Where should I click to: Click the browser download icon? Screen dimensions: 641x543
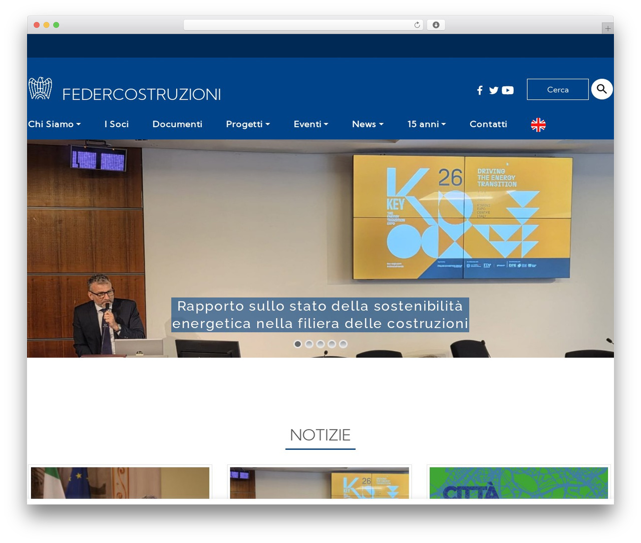tap(436, 25)
